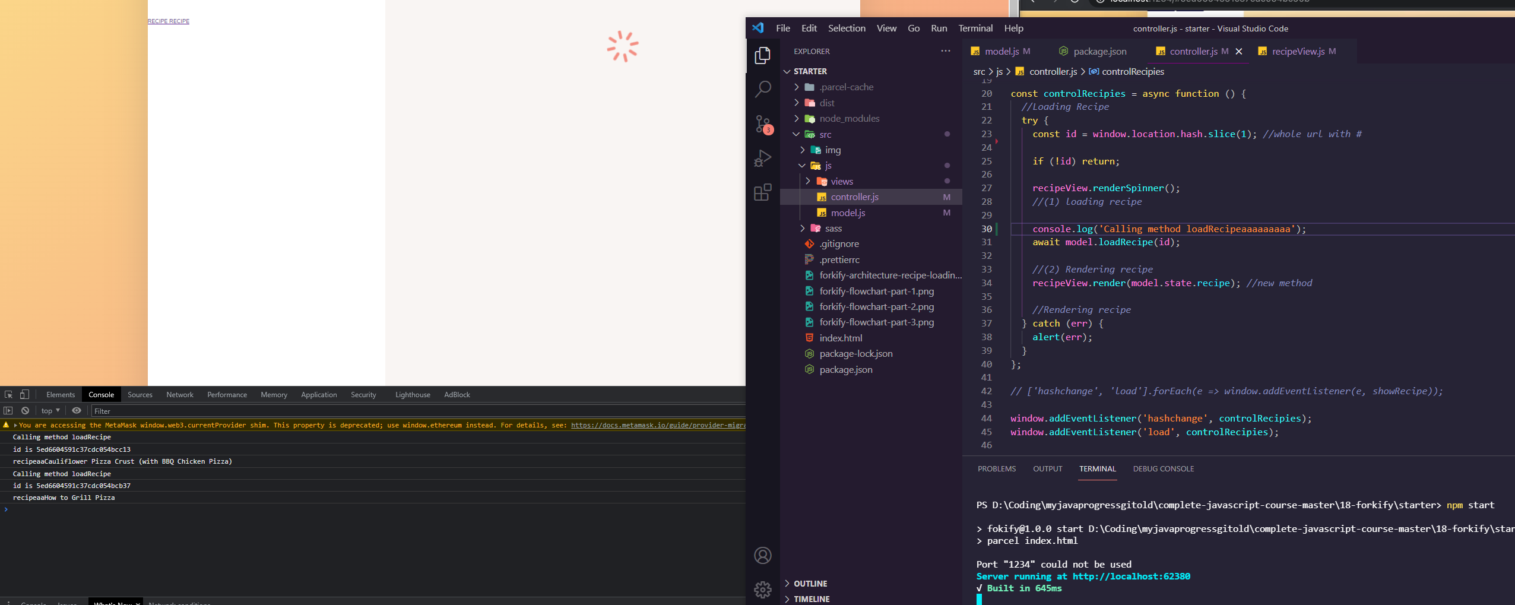Viewport: 1515px width, 605px height.
Task: Toggle the DevTools device emulation mode
Action: pyautogui.click(x=24, y=394)
